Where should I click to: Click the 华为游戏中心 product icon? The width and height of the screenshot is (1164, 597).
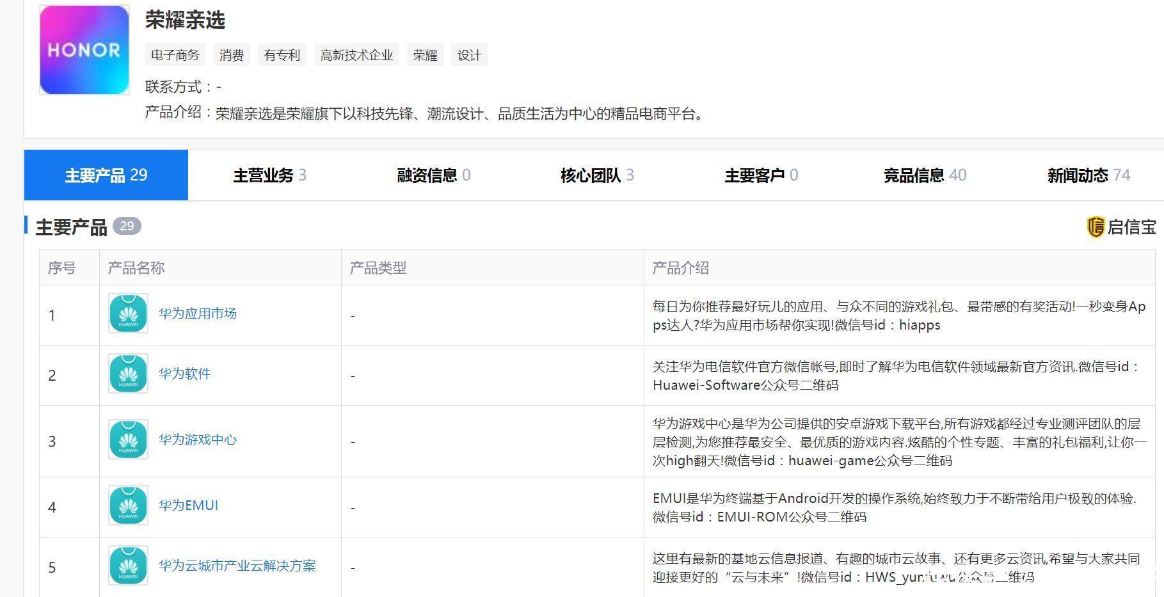(x=128, y=440)
